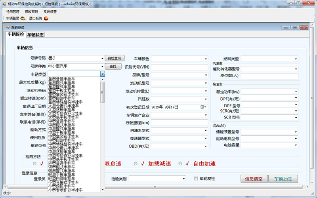
Task: Choose 中型专项作业半挂车 from the list
Action: pos(65,156)
